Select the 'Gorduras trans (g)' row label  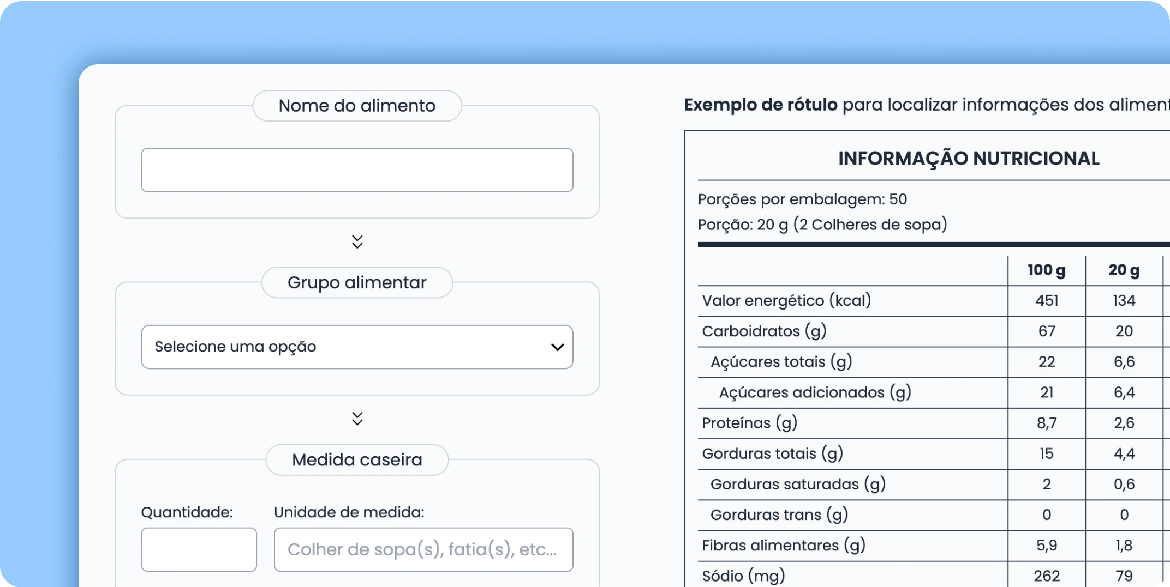coord(779,515)
